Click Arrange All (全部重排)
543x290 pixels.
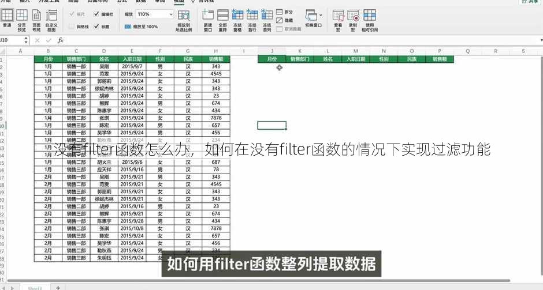point(222,20)
